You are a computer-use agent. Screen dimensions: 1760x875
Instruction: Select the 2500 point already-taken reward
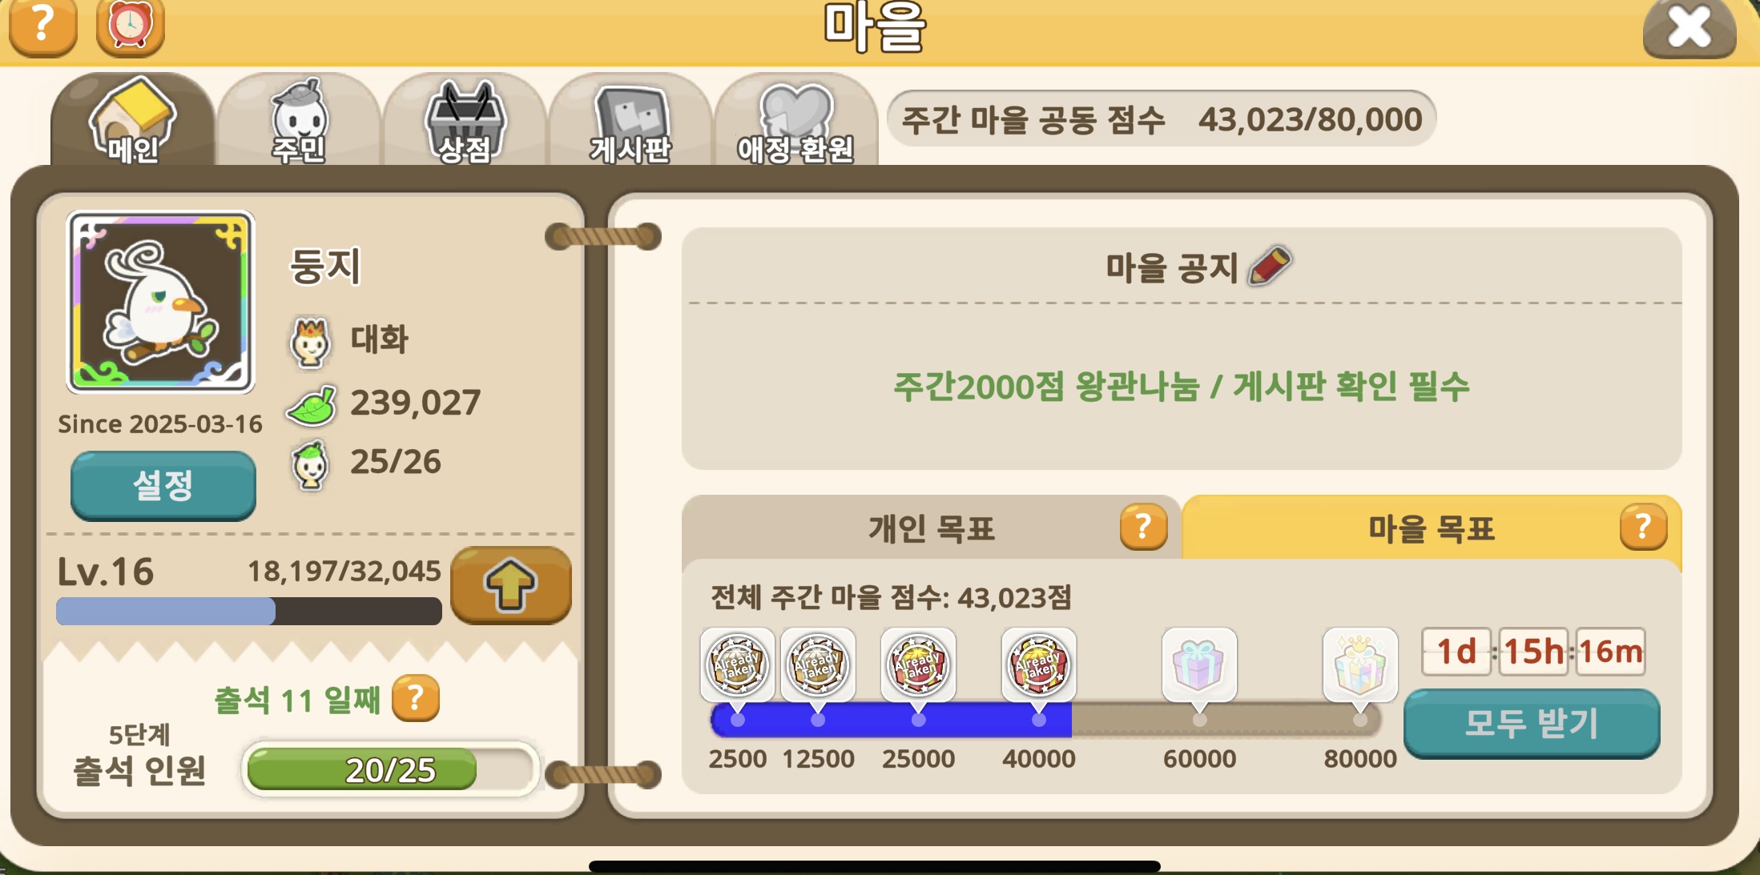[738, 664]
